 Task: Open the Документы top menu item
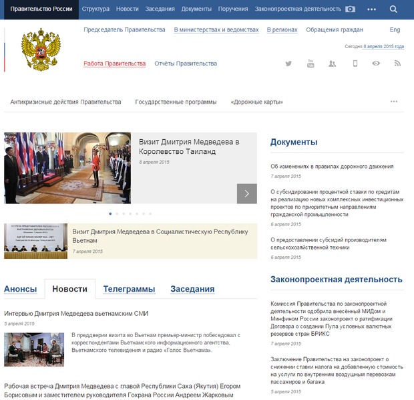[x=196, y=9]
